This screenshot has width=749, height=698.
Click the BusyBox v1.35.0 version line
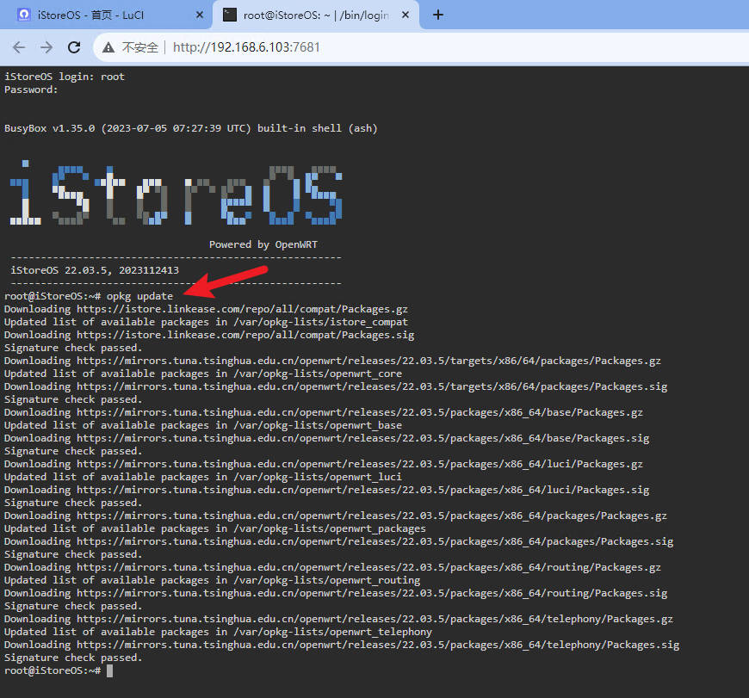190,128
